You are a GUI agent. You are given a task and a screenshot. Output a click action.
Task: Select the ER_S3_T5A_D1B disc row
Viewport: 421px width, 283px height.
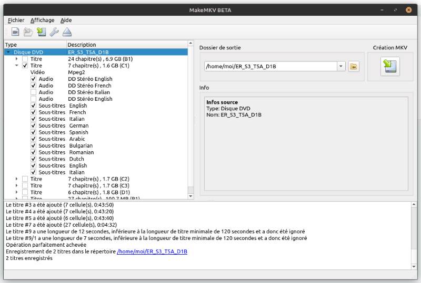pyautogui.click(x=96, y=53)
